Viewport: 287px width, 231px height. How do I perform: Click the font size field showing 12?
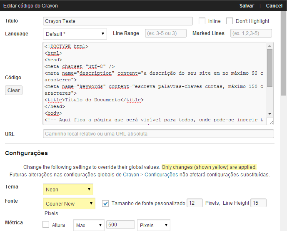pyautogui.click(x=195, y=203)
